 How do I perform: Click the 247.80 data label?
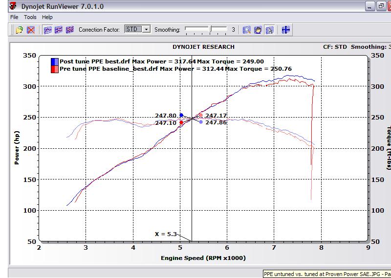pos(166,116)
